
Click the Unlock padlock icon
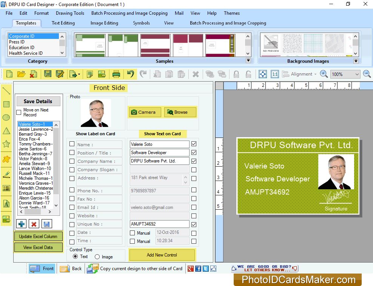(x=248, y=74)
